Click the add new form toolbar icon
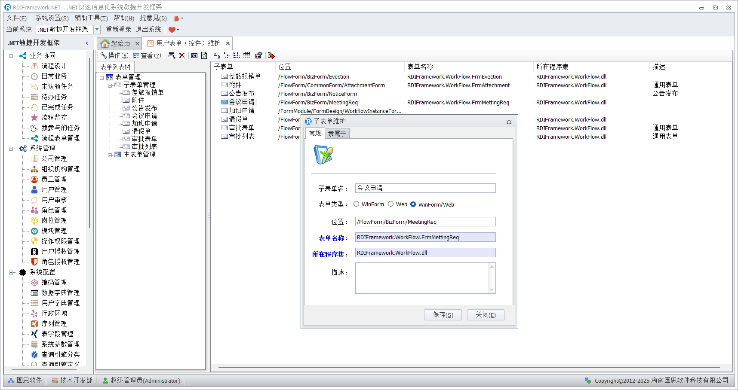Viewport: 738px width, 390px height. [x=172, y=55]
